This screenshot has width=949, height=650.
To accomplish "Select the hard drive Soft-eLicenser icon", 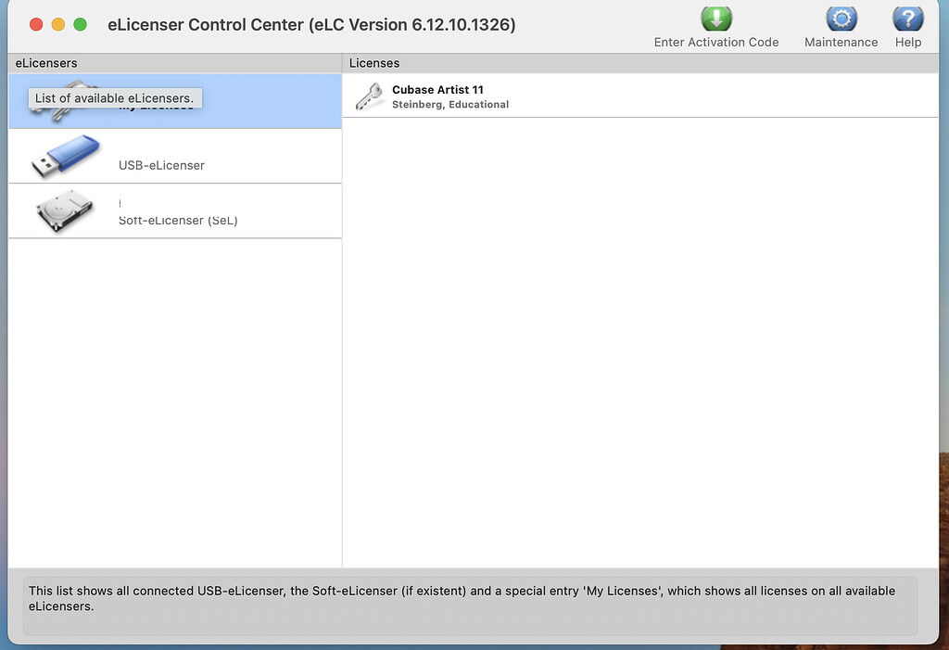I will 66,210.
